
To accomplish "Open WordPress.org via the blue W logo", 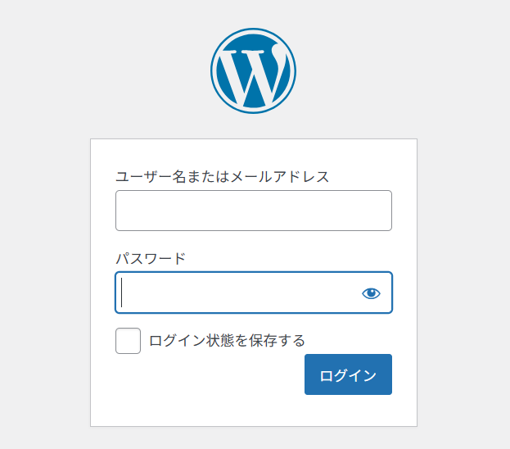I will pos(253,70).
